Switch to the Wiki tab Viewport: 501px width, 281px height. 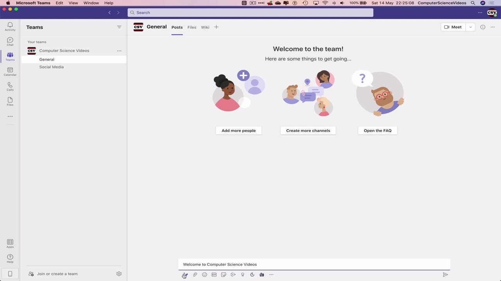pos(205,27)
